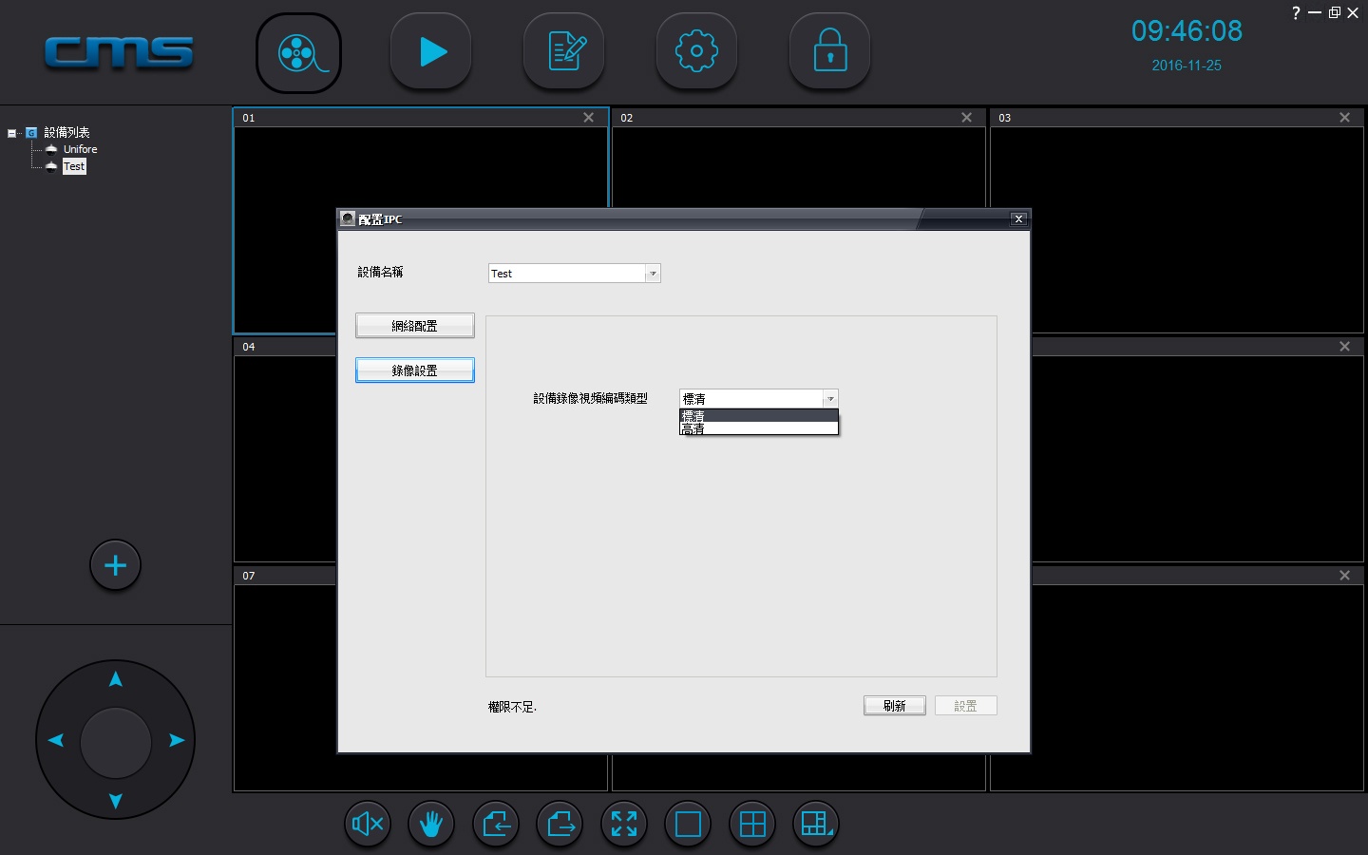Click the PTZ center circle

coord(116,742)
